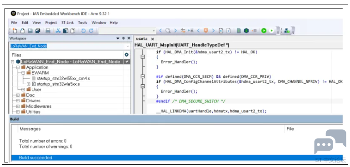Viewport: 350px width, 167px height.
Task: Click the Open file toolbar icon
Action: [22, 31]
